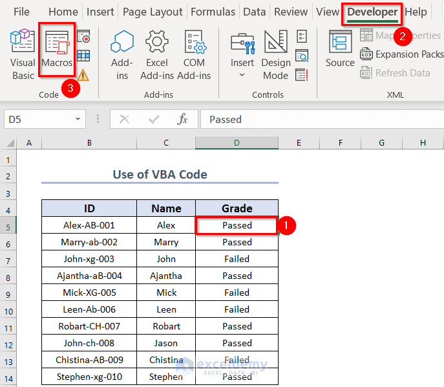Switch to the Home tab
Screen dimensions: 444x387
[63, 12]
